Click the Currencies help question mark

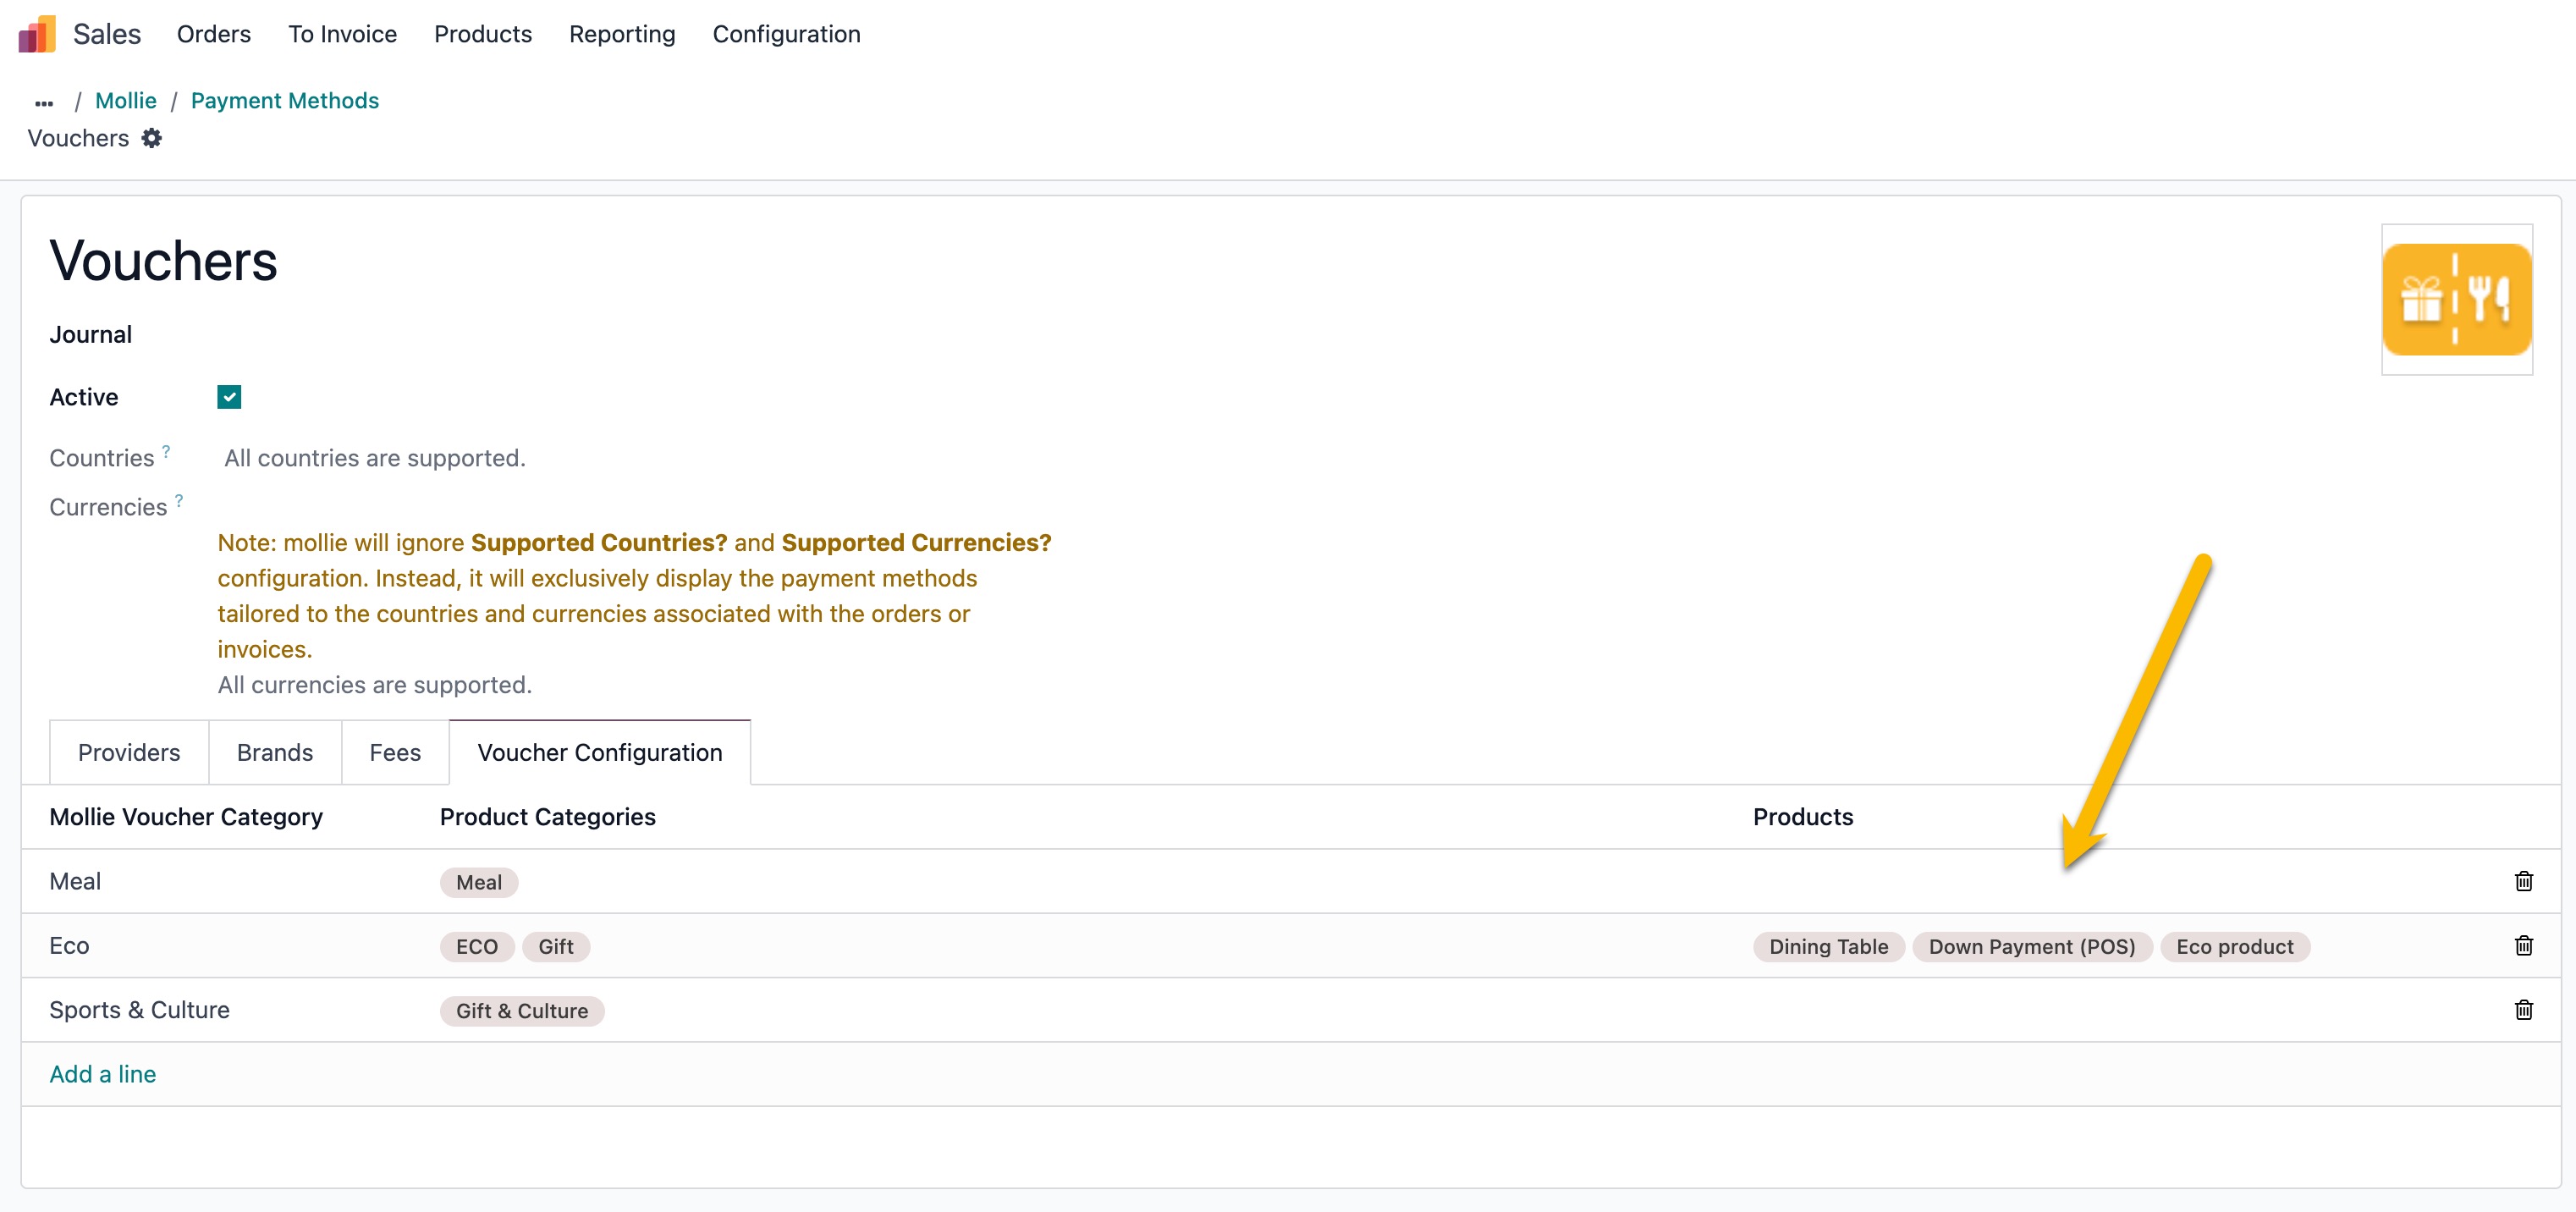click(x=179, y=500)
